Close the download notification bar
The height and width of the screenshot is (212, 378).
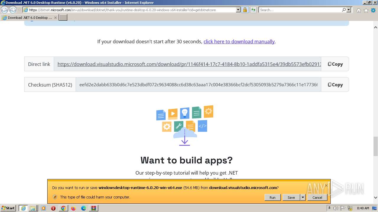326,185
